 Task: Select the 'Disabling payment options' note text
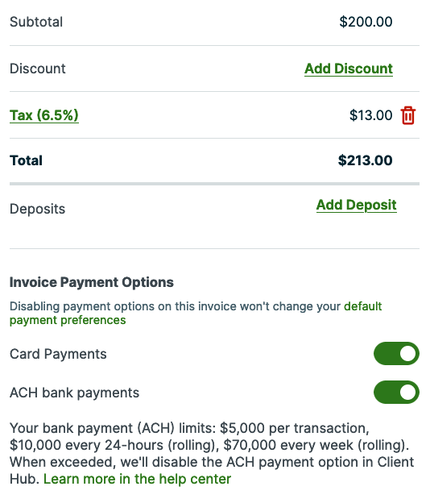pyautogui.click(x=196, y=313)
